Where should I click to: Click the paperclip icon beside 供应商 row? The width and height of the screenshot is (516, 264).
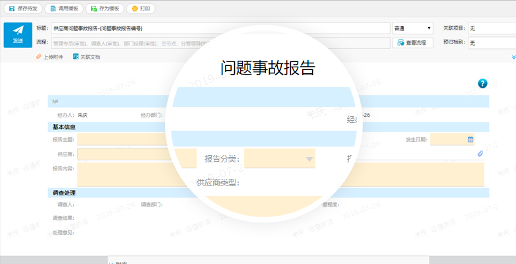pos(480,154)
